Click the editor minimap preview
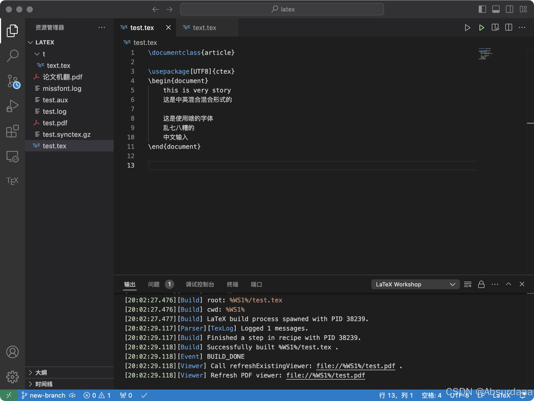The height and width of the screenshot is (401, 534). click(x=485, y=54)
